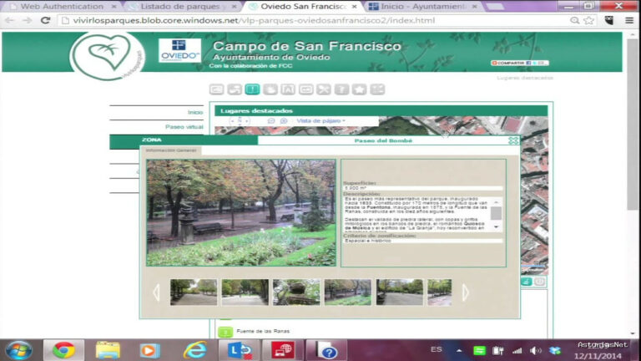The height and width of the screenshot is (361, 641).
Task: Click the green marker icon beside Fuente de las Ranas
Action: 225,332
